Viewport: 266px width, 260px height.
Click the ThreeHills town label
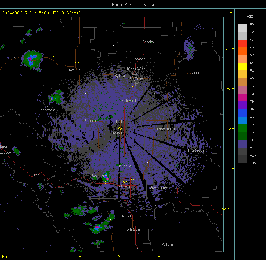166,129
